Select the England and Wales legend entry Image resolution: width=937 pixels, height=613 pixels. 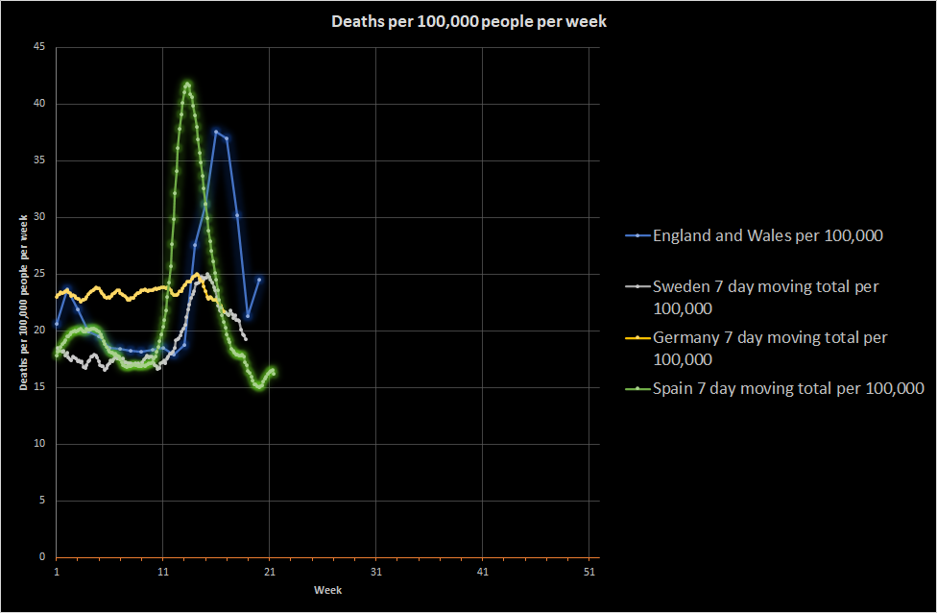point(755,235)
